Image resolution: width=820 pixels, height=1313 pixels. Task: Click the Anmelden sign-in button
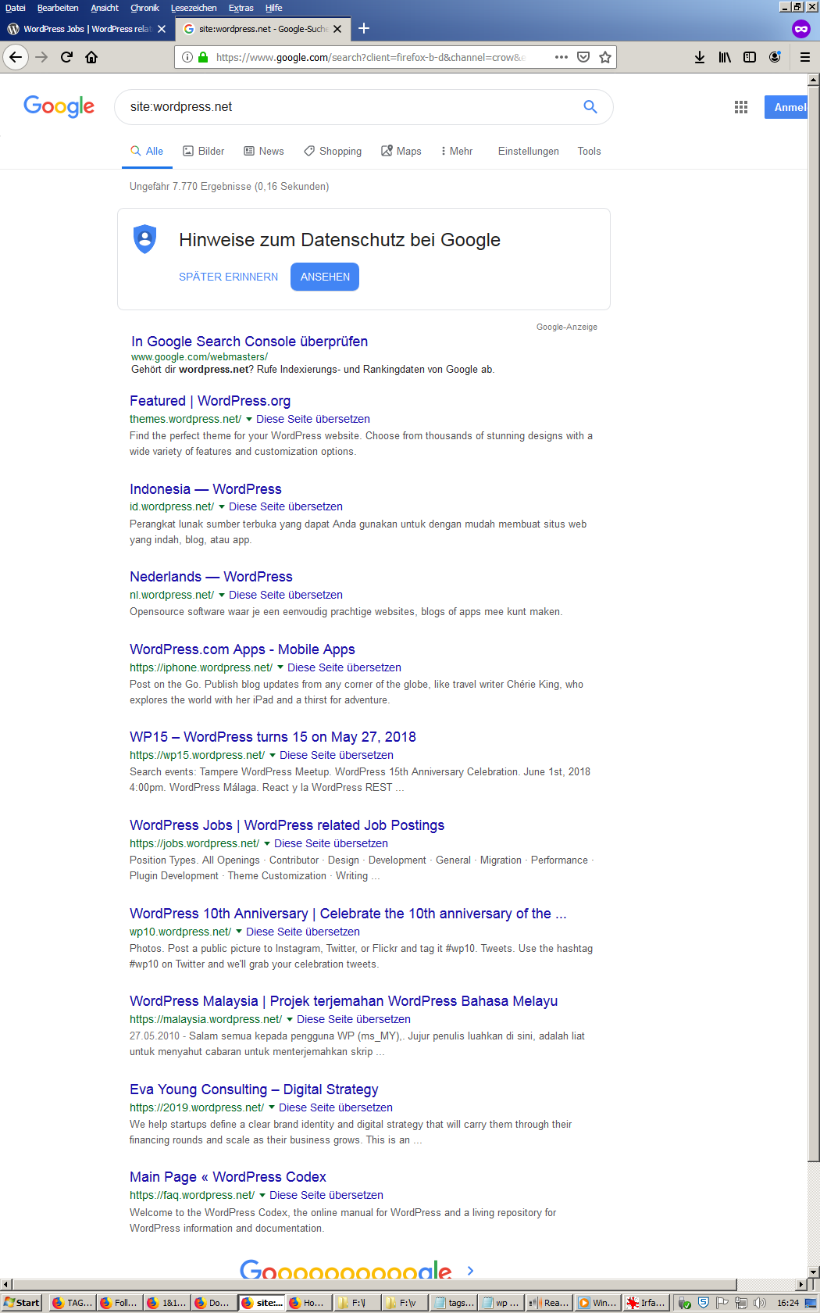(786, 107)
